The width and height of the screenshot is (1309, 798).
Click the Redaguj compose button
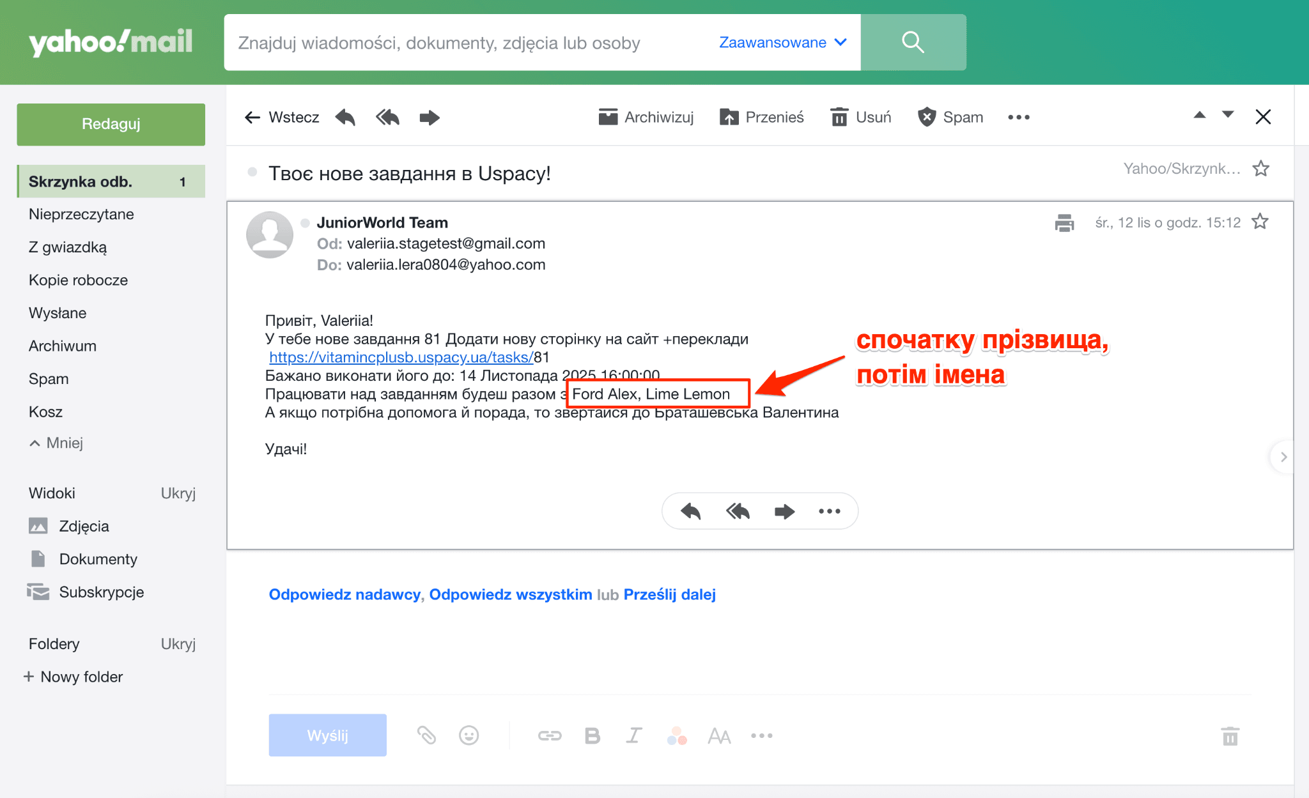point(111,124)
